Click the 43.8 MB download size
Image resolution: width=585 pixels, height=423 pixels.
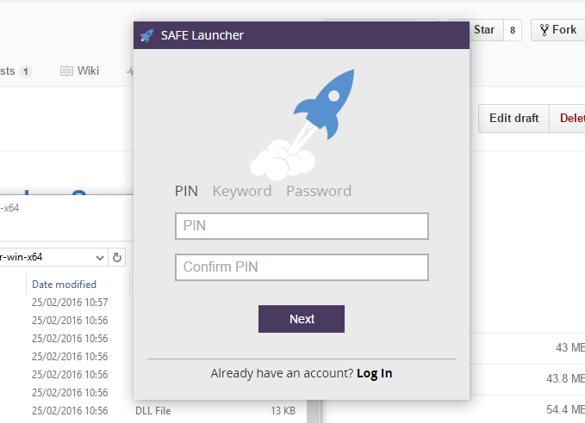[565, 378]
